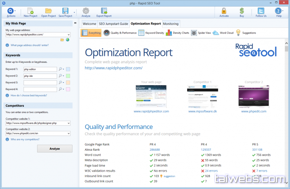This screenshot has height=189, width=290.
Task: Click the New Project toolbar icon
Action: [x=30, y=11]
